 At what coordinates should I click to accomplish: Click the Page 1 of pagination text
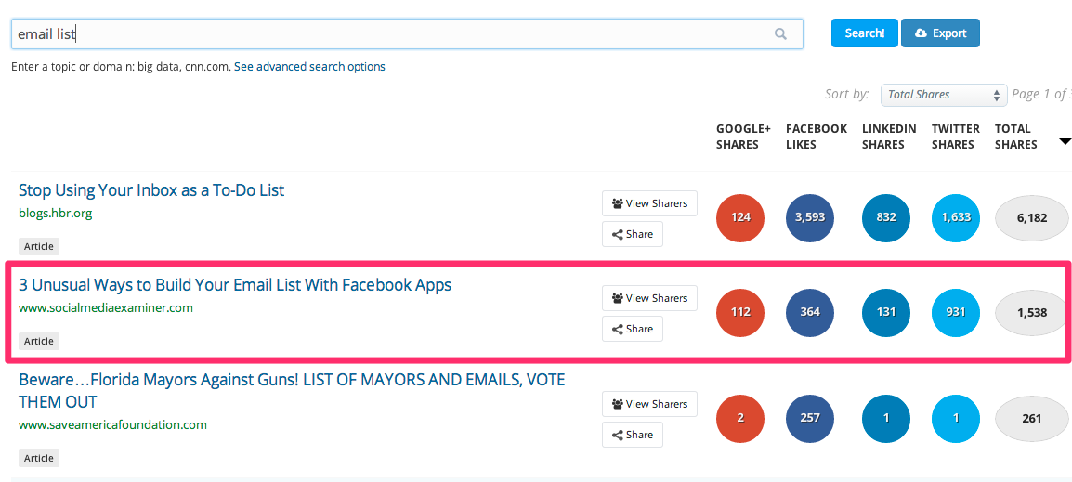tap(1041, 95)
